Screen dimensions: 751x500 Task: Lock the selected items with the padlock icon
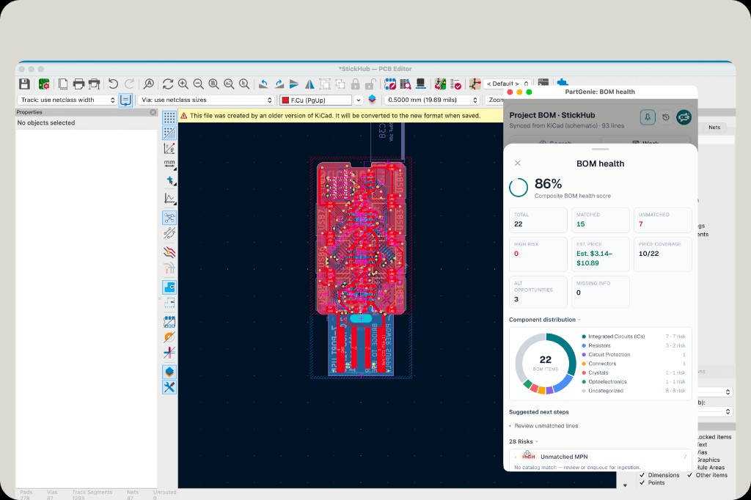(356, 84)
